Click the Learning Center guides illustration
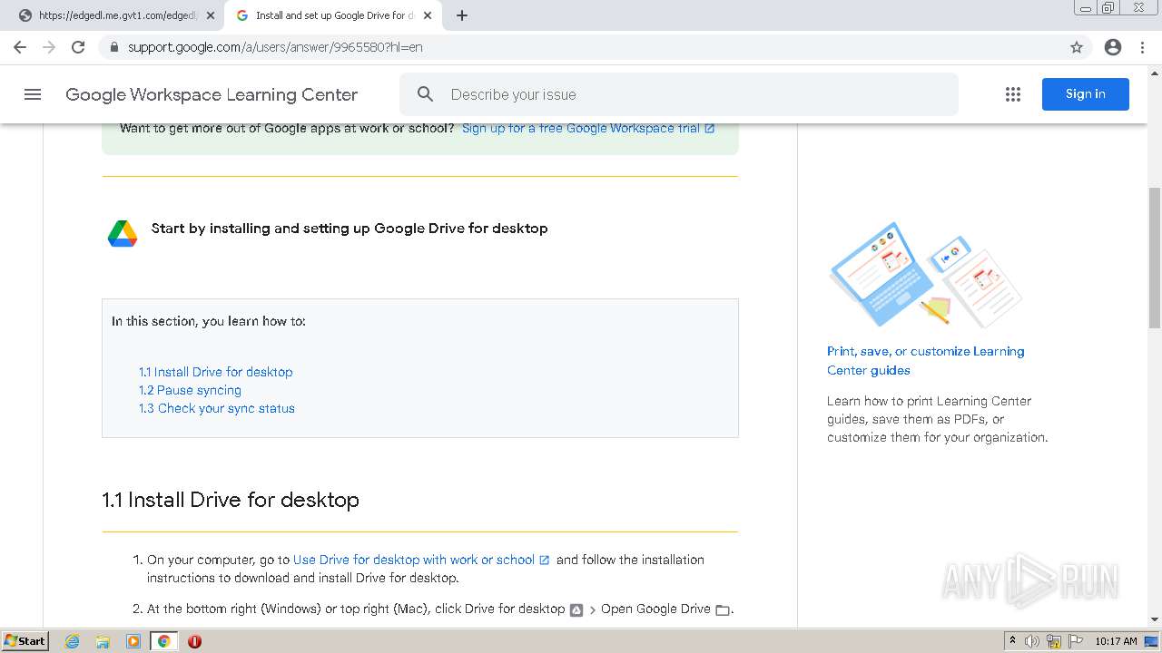1162x653 pixels. click(x=926, y=276)
